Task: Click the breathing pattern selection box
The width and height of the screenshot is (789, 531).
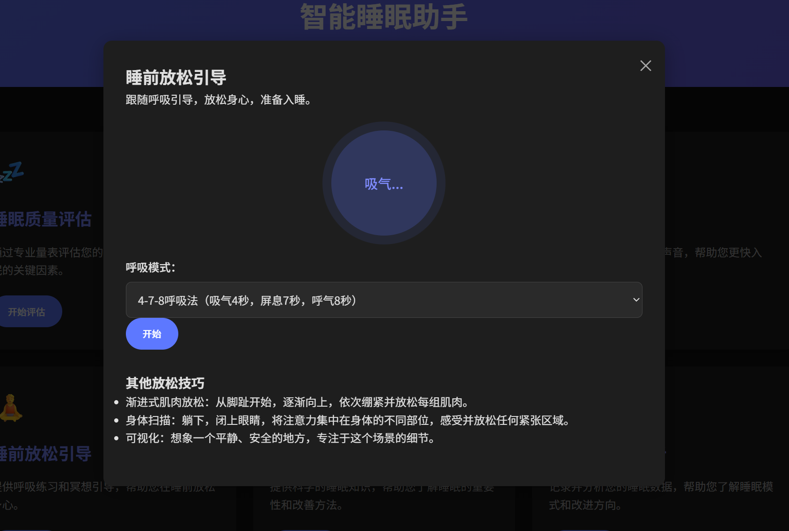Action: tap(384, 300)
